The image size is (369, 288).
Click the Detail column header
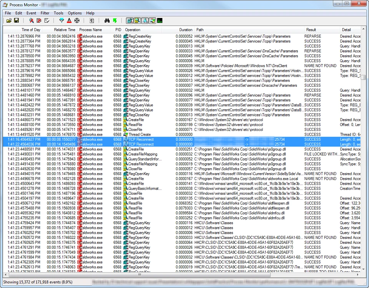coord(350,30)
